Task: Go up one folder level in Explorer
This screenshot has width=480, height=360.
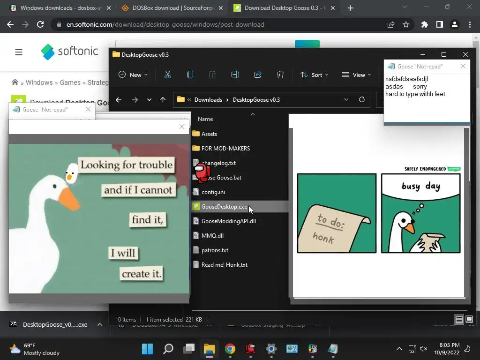Action: [x=163, y=100]
